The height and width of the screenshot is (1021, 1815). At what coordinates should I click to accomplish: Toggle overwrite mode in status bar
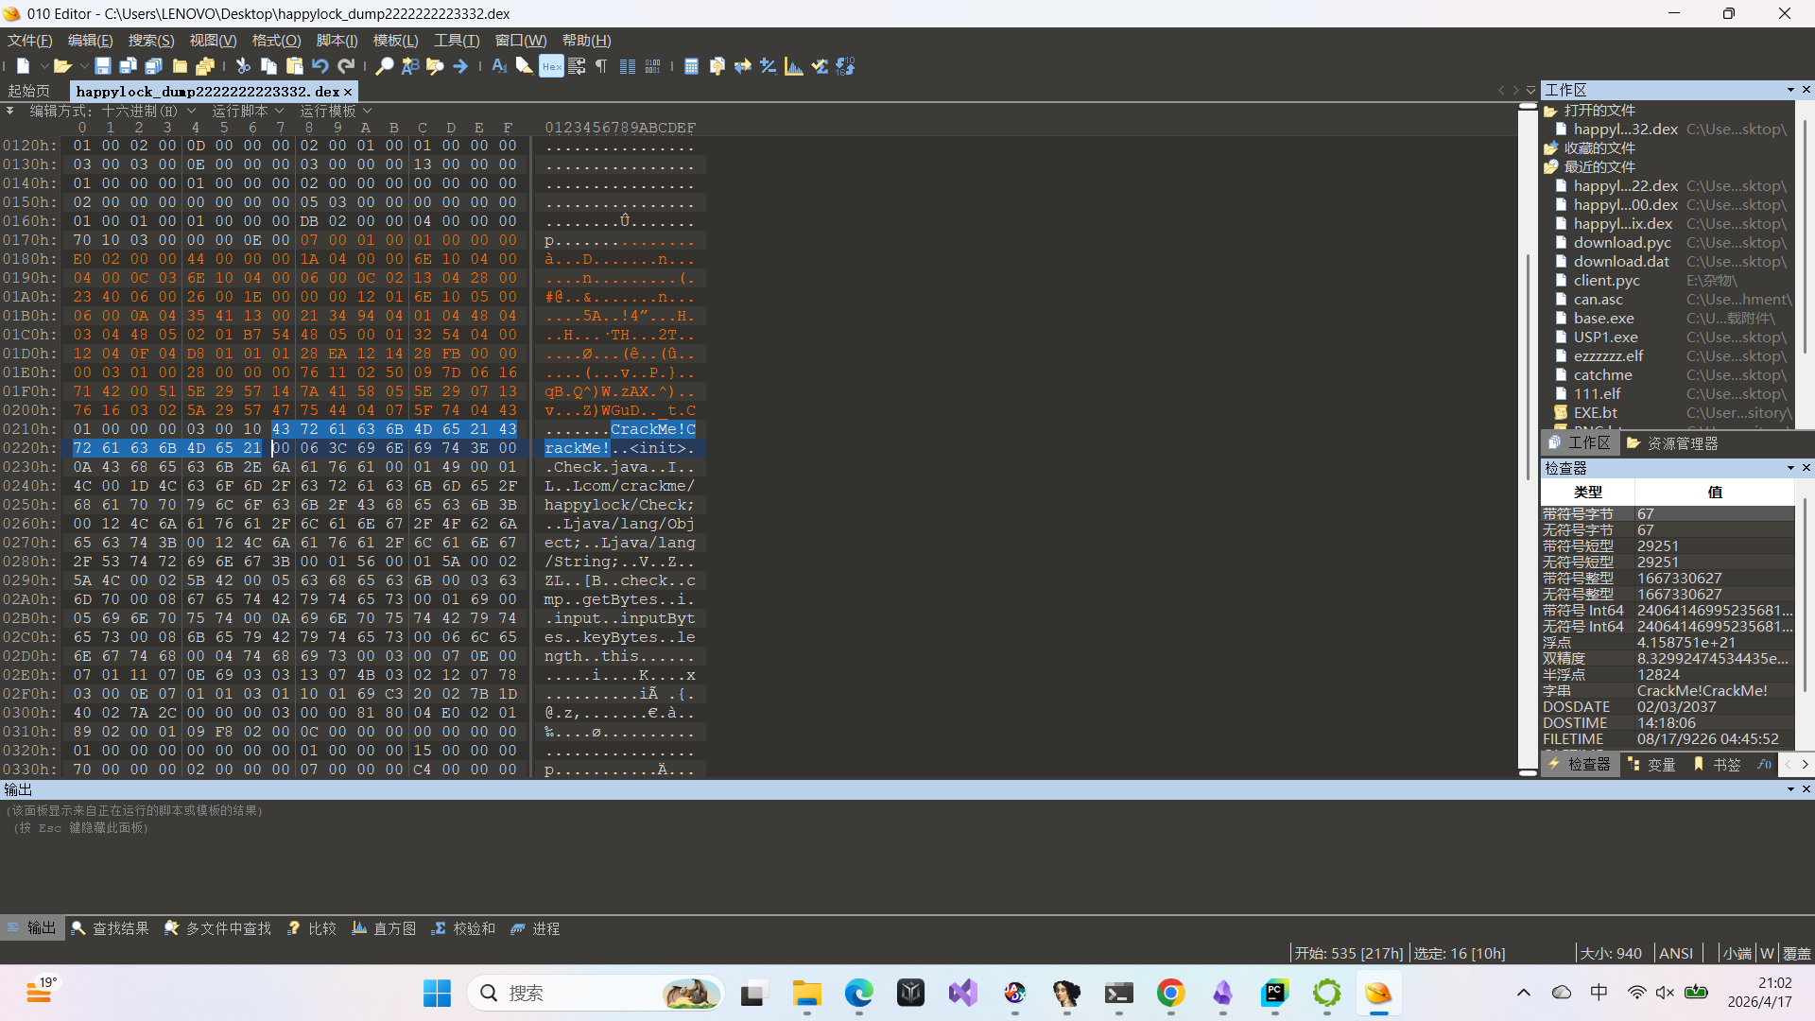pyautogui.click(x=1796, y=953)
